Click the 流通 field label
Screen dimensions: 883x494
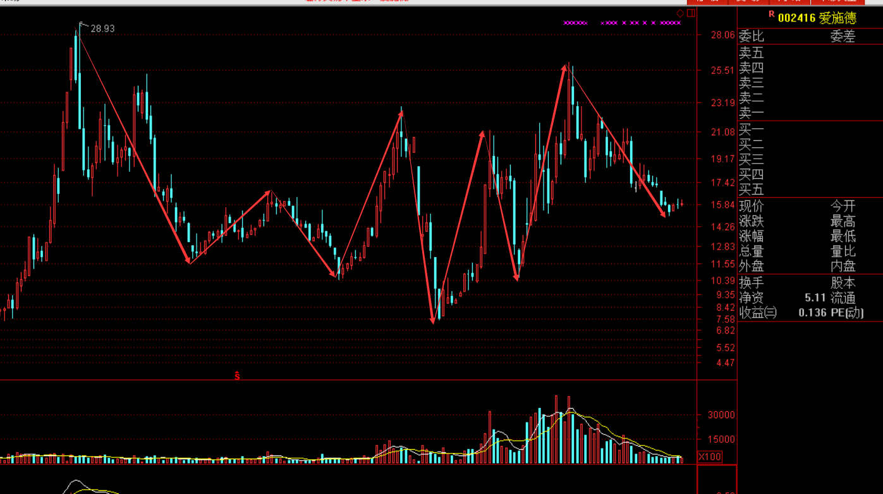click(x=843, y=298)
